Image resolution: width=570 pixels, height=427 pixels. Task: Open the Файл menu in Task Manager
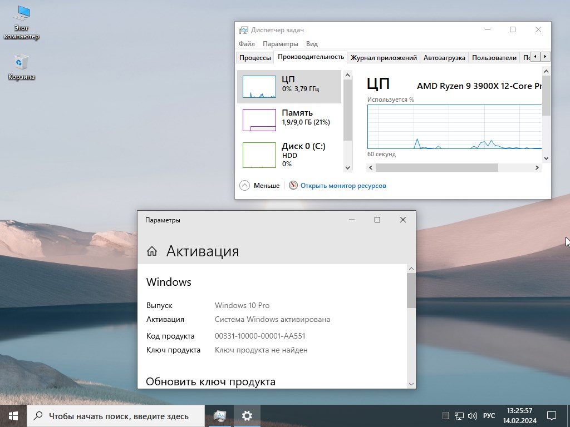pos(247,43)
